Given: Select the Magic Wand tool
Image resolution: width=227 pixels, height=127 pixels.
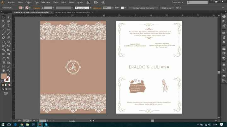Looking at the screenshot, I should pyautogui.click(x=3, y=21).
